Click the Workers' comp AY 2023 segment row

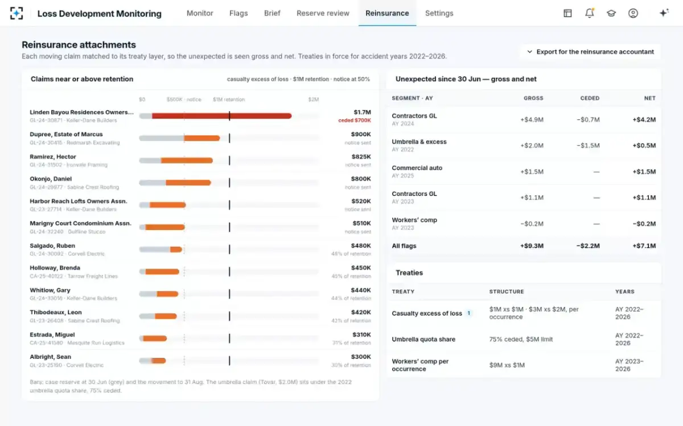[x=524, y=224]
